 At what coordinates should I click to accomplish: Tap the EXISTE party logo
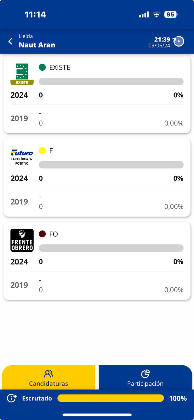click(22, 74)
